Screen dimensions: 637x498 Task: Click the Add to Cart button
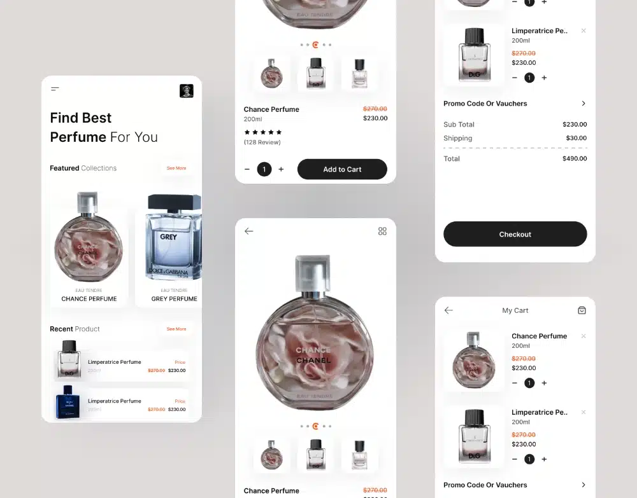point(342,169)
